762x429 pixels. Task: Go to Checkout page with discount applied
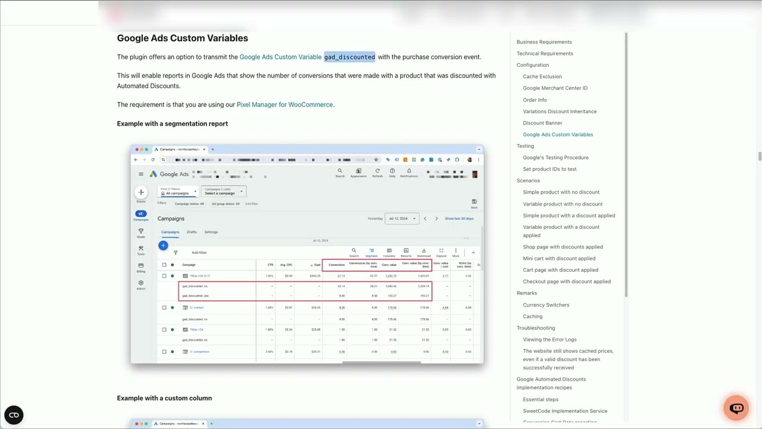(x=567, y=282)
